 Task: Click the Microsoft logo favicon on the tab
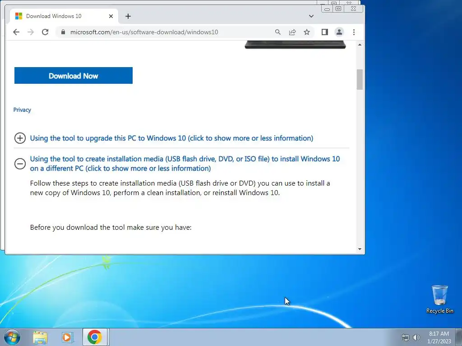pyautogui.click(x=18, y=16)
